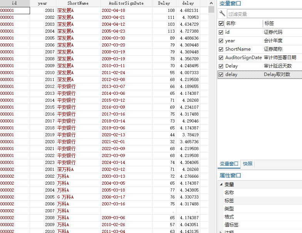Click the 名称 column header in variables list

coord(230,23)
